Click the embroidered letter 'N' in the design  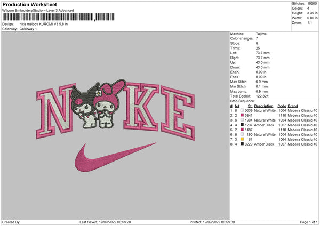point(57,110)
